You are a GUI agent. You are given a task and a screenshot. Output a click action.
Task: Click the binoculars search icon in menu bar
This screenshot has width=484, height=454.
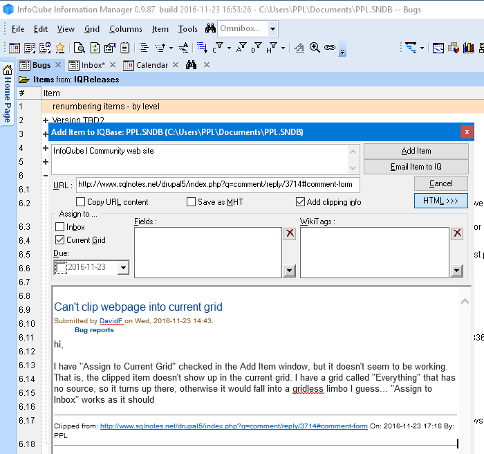[x=210, y=28]
